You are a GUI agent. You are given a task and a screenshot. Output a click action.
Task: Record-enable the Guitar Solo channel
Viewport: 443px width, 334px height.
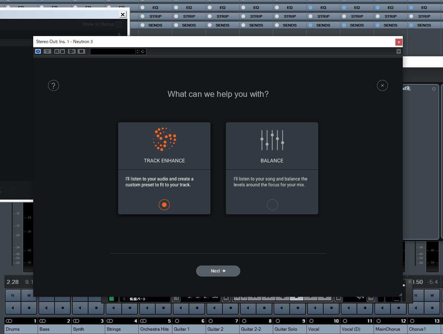click(x=298, y=308)
